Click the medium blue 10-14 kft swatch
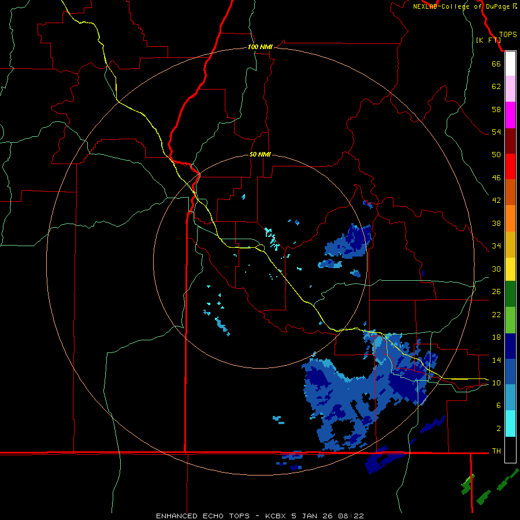The width and height of the screenshot is (520, 520). 510,372
